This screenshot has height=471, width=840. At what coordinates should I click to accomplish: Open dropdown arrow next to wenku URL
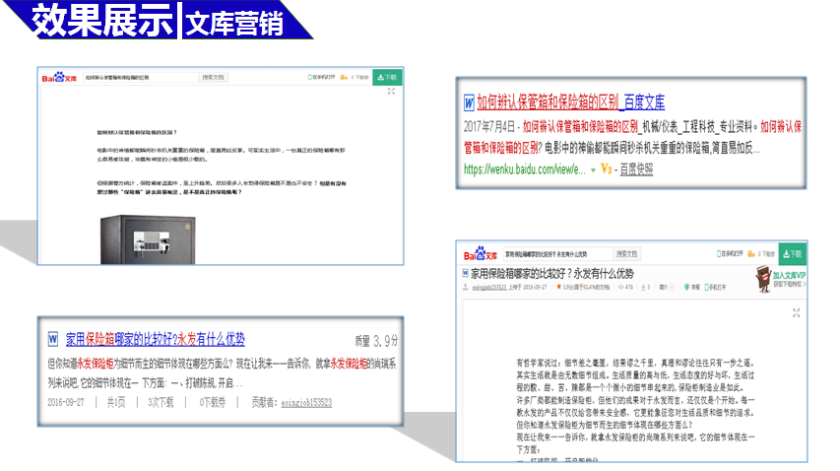(x=593, y=170)
